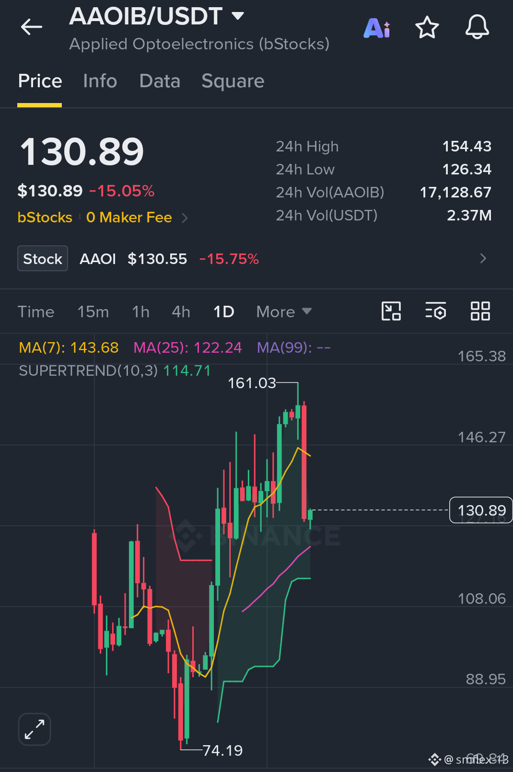The height and width of the screenshot is (772, 513).
Task: Tap the 0 Maker Fee link
Action: 129,218
